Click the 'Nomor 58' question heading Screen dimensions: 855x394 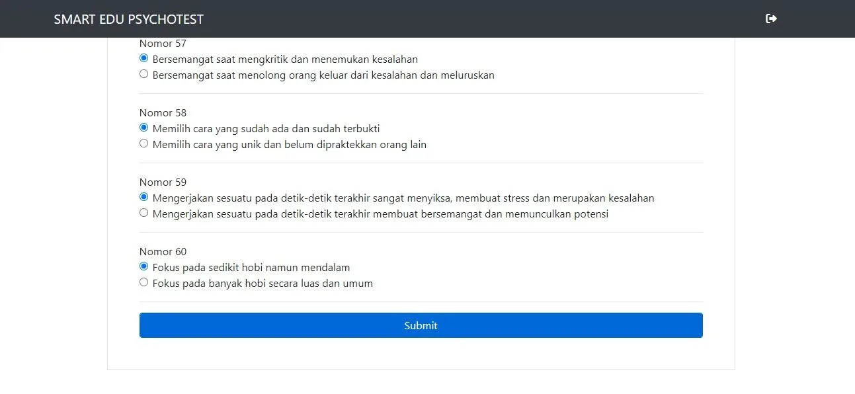[163, 113]
